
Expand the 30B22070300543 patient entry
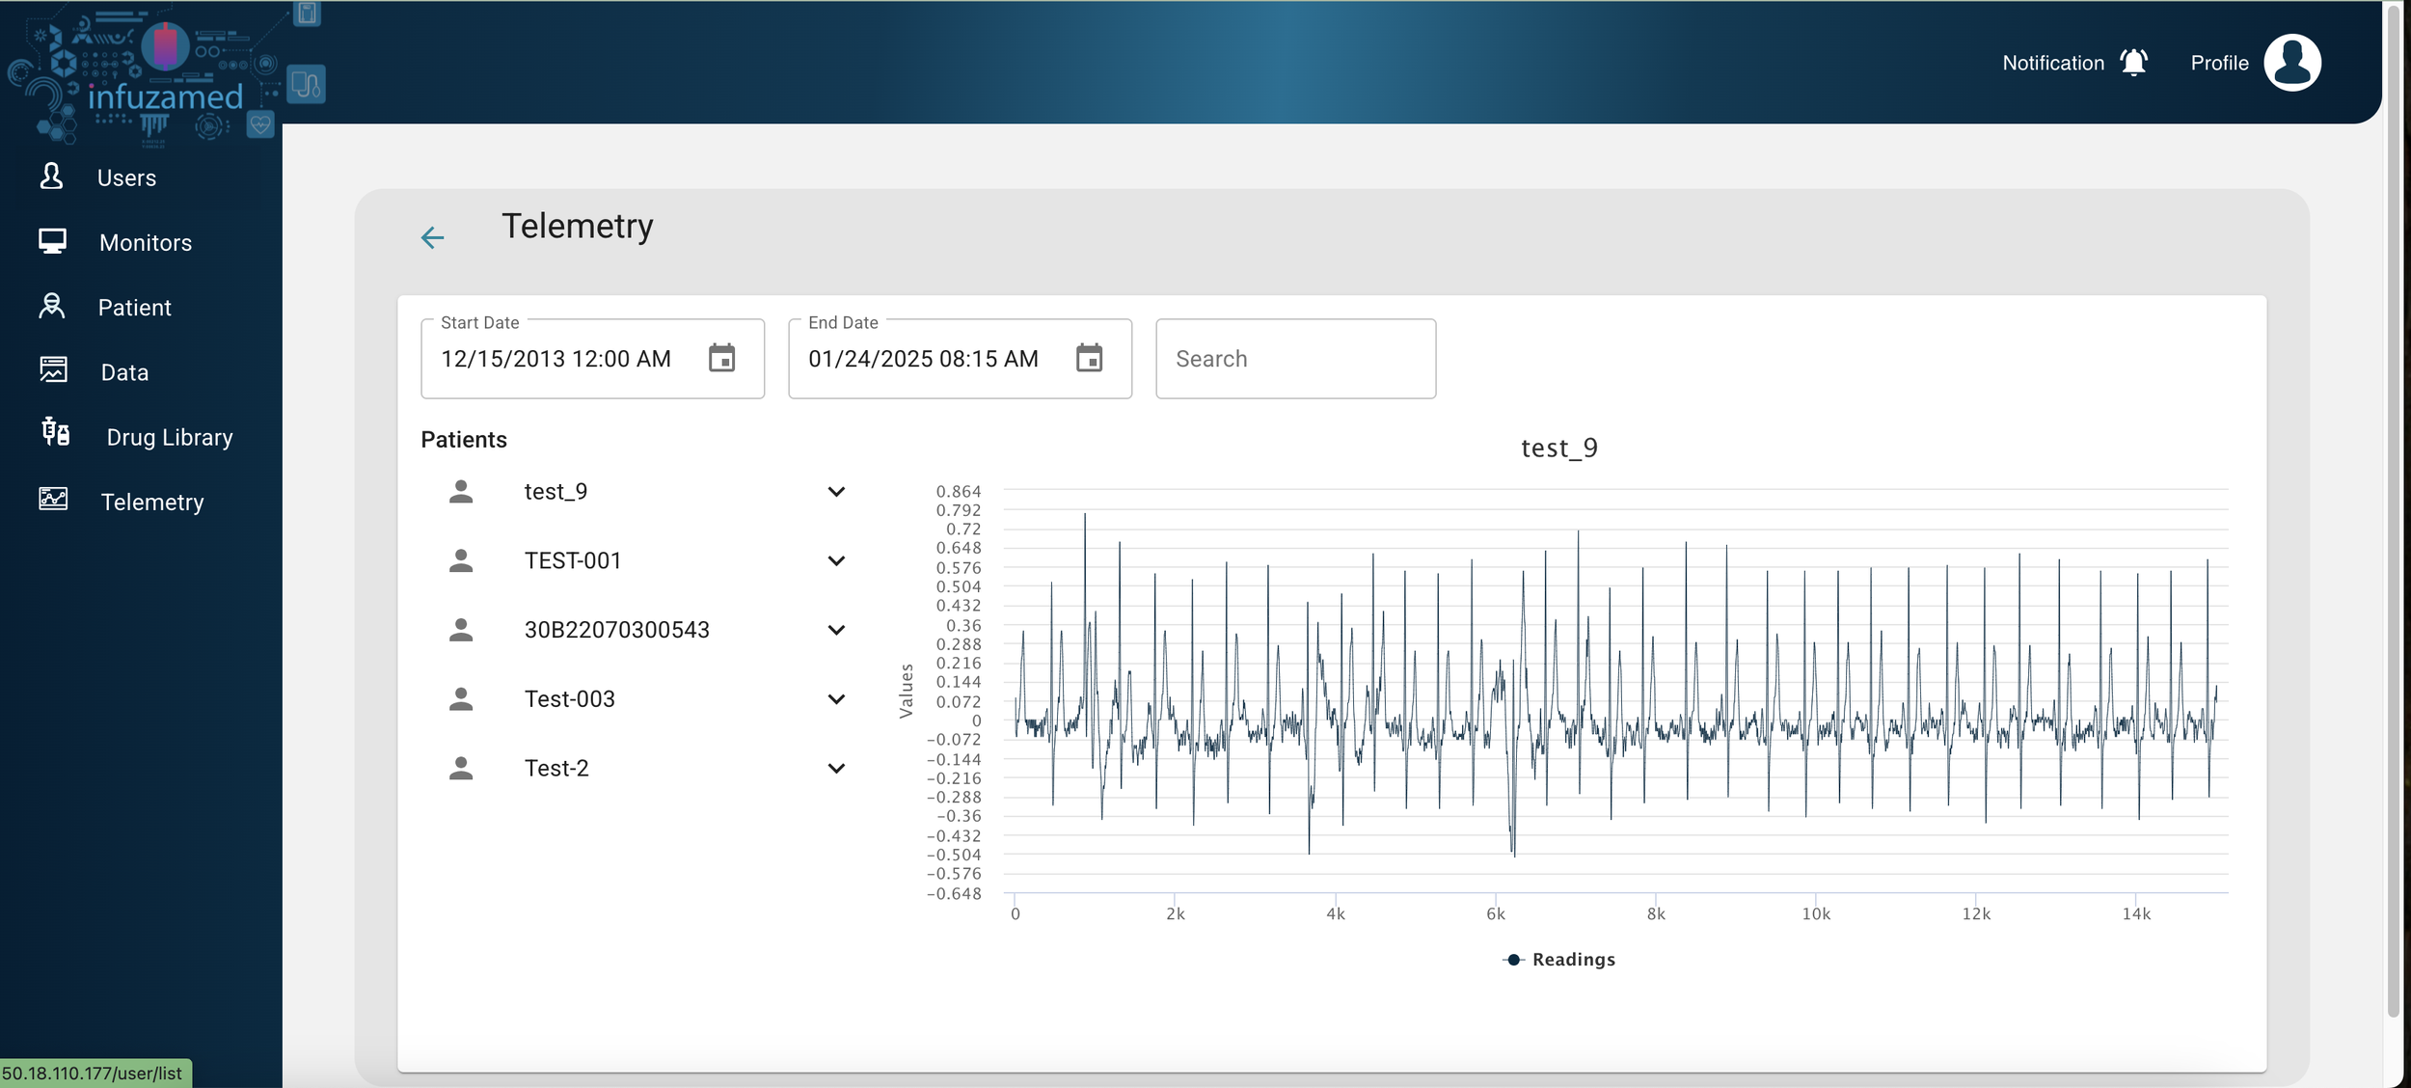(835, 630)
